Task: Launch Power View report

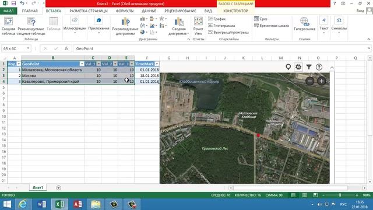Action: pyautogui.click(x=198, y=26)
